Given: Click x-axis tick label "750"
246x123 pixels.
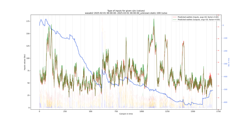Looking at the screenshot, I should tap(116, 111).
